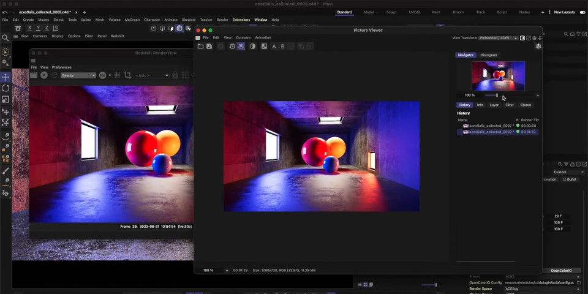The width and height of the screenshot is (588, 294).
Task: Select the crop region tool in RenderView
Action: coord(127,75)
